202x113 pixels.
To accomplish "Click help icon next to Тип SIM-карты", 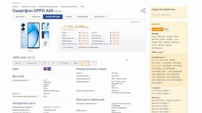I will [x=89, y=76].
